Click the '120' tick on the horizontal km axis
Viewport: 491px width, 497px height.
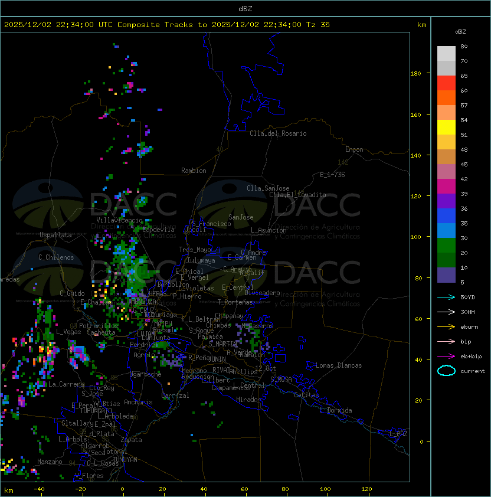366,489
